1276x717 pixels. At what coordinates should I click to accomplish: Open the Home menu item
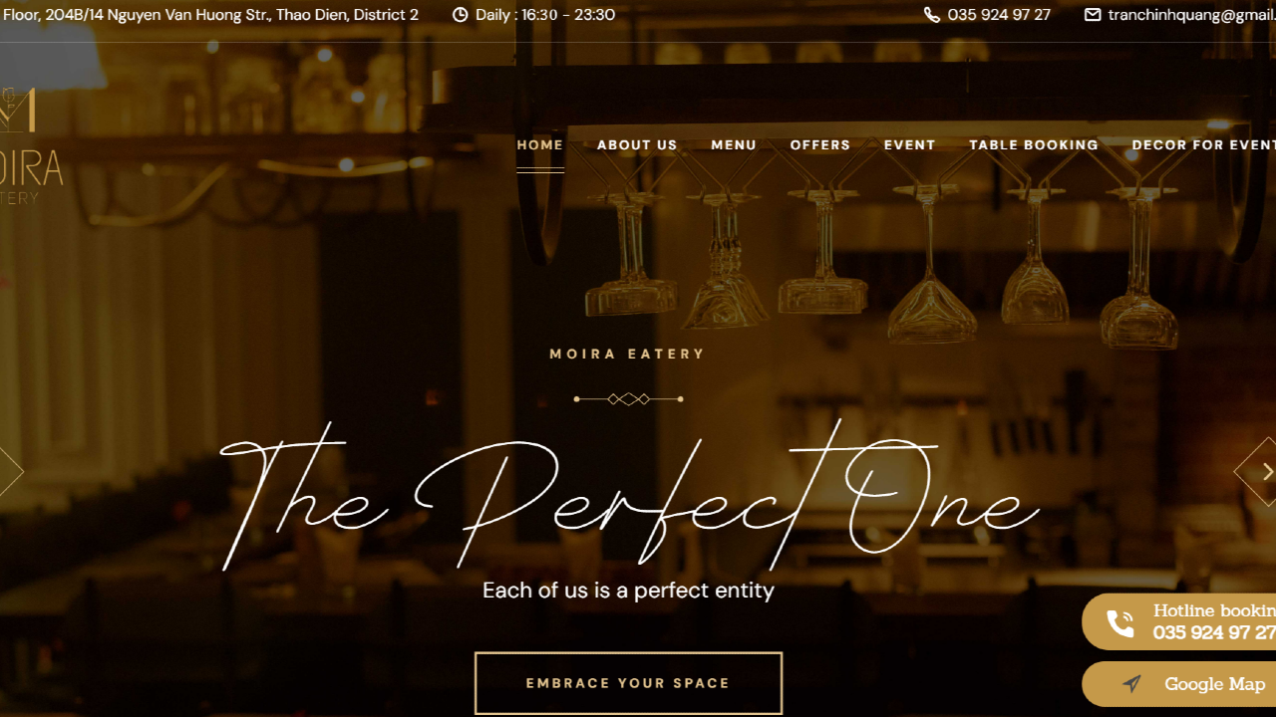pyautogui.click(x=540, y=144)
